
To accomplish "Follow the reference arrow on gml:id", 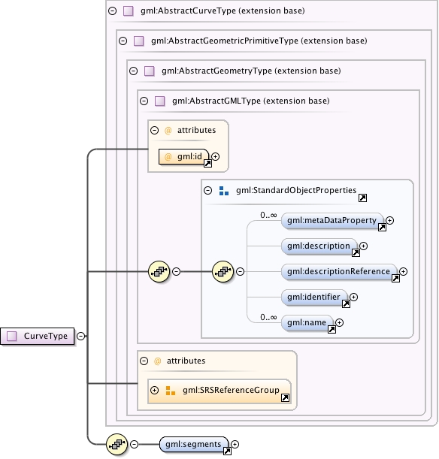I will pyautogui.click(x=208, y=164).
